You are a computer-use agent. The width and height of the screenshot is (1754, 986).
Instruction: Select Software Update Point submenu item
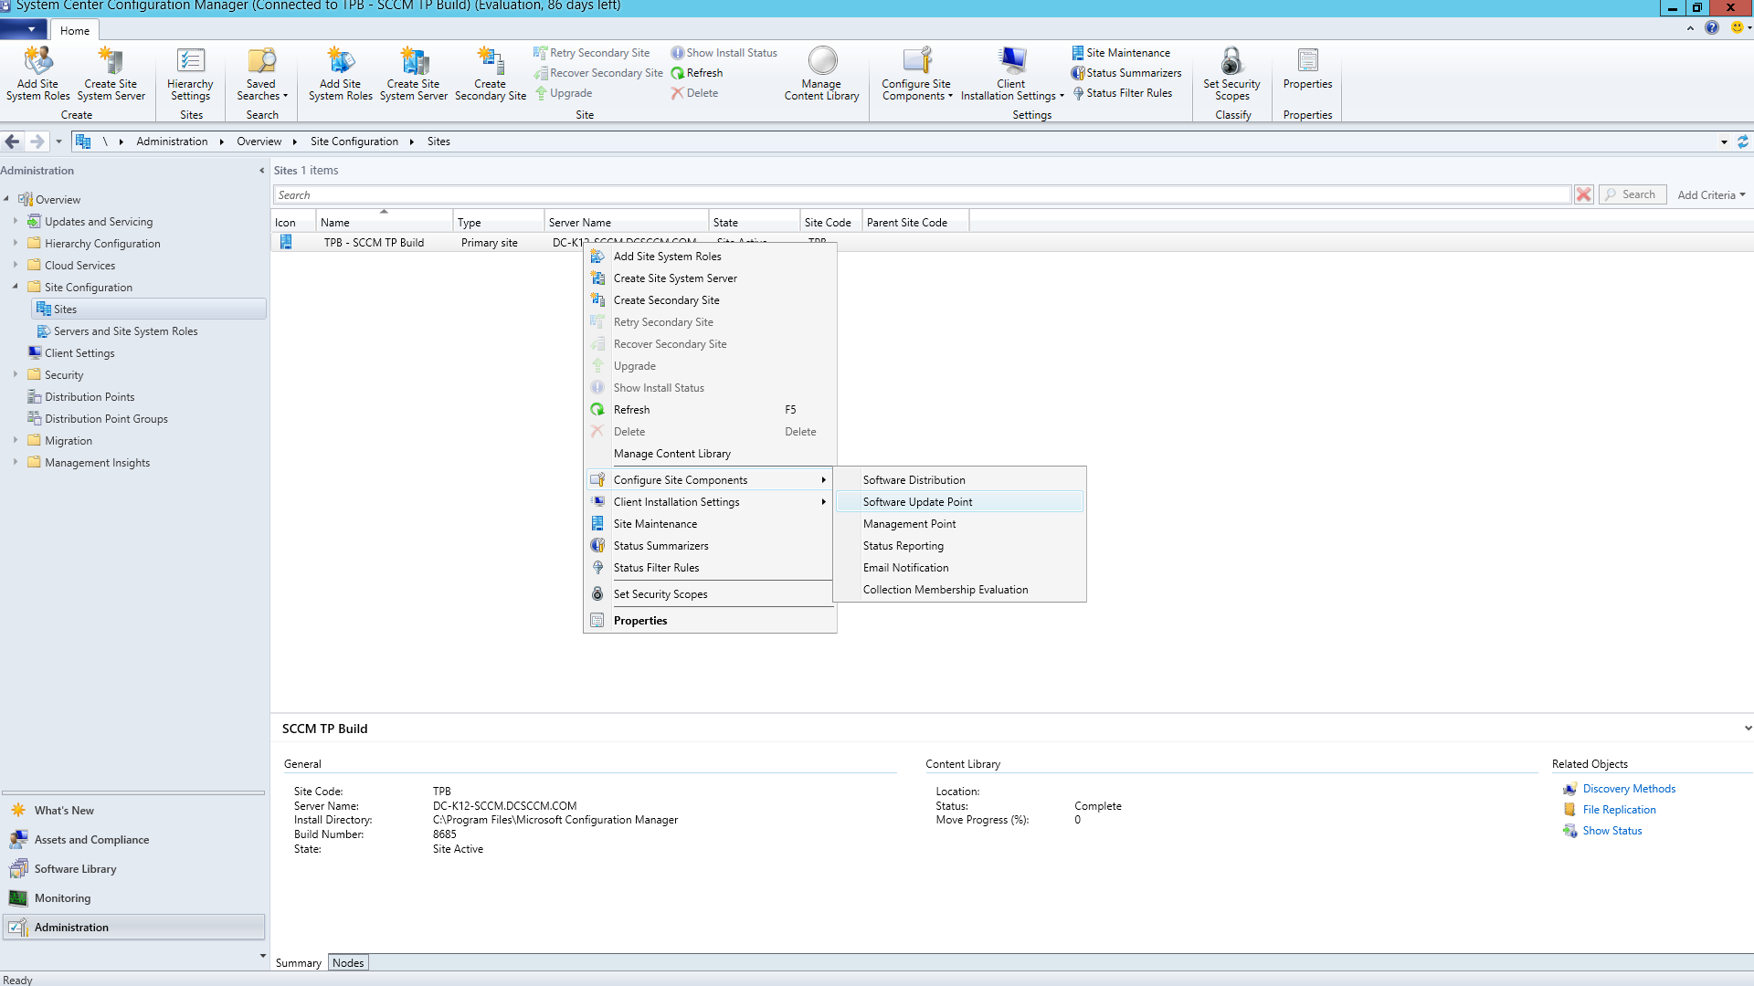point(917,502)
